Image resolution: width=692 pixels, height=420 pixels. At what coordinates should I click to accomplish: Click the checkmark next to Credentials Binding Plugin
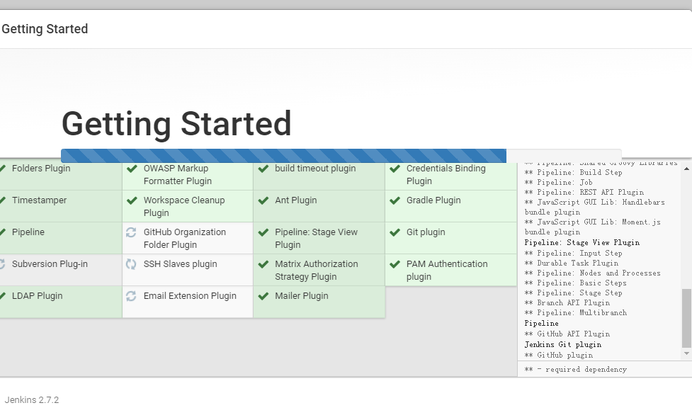pos(395,169)
